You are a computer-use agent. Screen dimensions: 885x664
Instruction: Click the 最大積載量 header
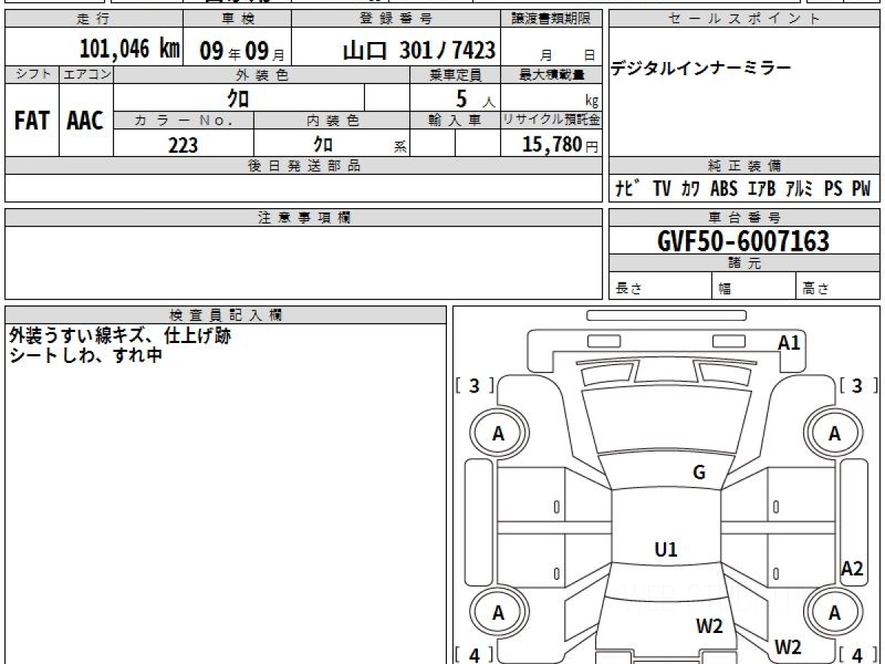(x=552, y=75)
